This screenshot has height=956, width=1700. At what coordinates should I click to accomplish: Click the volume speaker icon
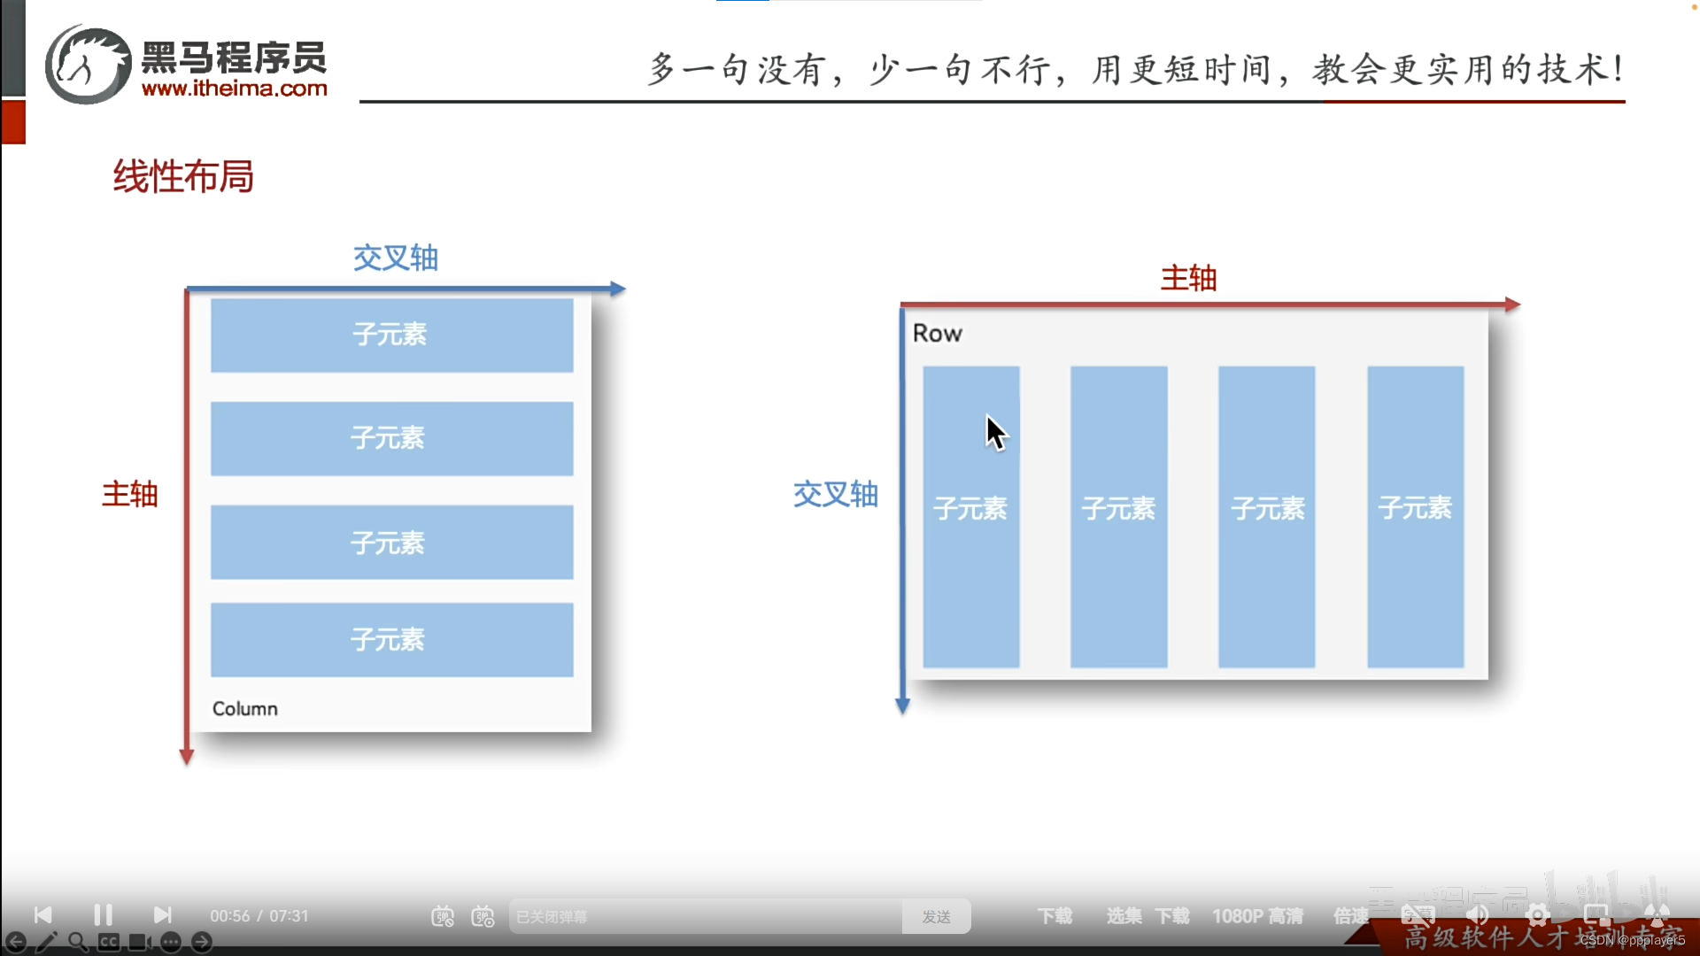[x=1478, y=915]
